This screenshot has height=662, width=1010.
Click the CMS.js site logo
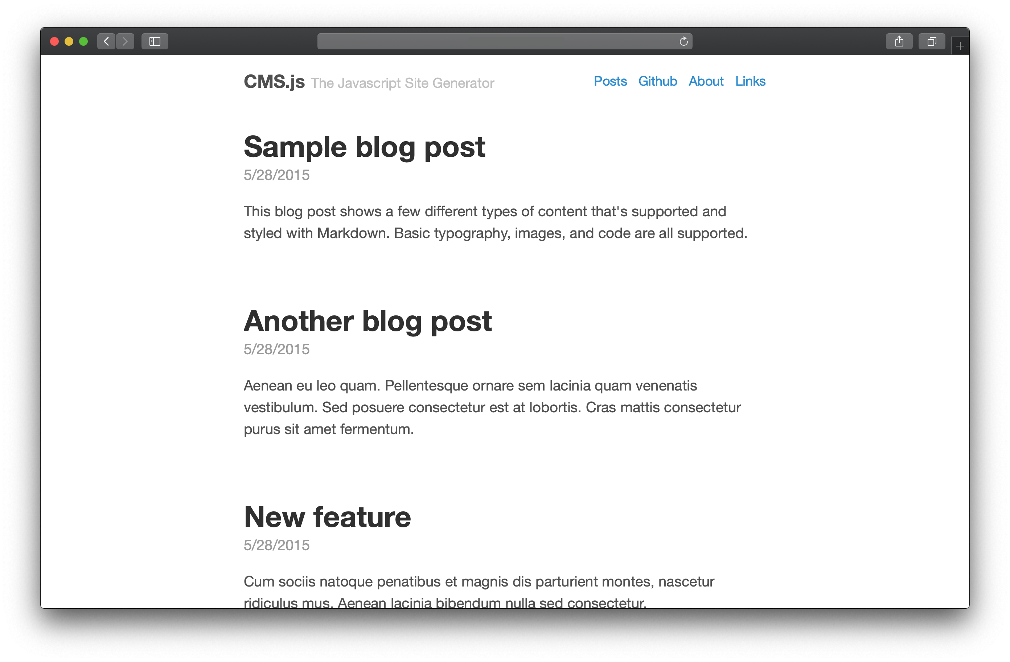click(275, 81)
